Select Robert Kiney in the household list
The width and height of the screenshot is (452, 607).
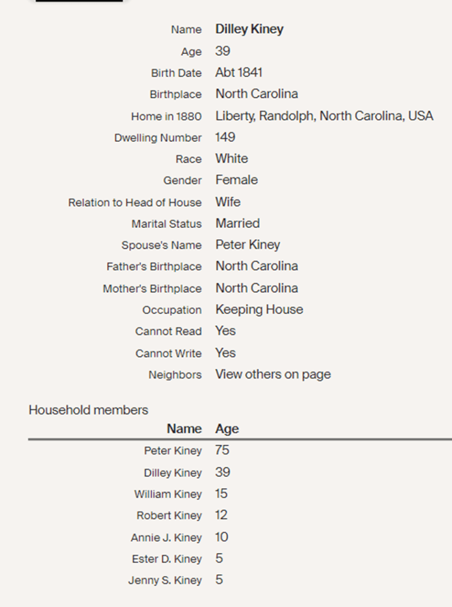(169, 516)
